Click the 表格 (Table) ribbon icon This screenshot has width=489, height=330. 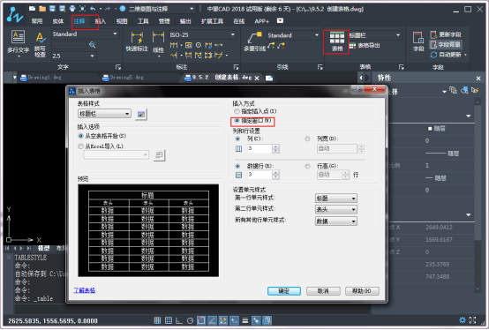tap(337, 41)
